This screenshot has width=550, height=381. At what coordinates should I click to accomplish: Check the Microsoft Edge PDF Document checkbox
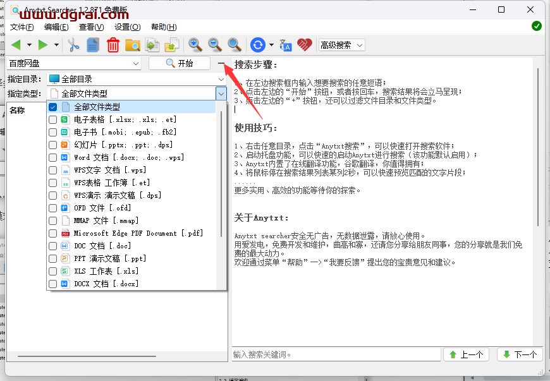pyautogui.click(x=53, y=233)
